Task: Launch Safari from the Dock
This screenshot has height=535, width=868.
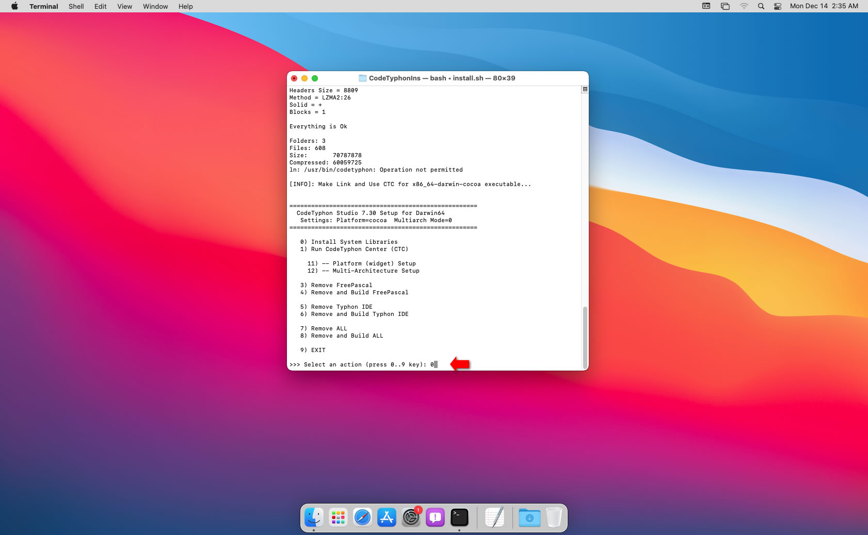Action: coord(362,517)
